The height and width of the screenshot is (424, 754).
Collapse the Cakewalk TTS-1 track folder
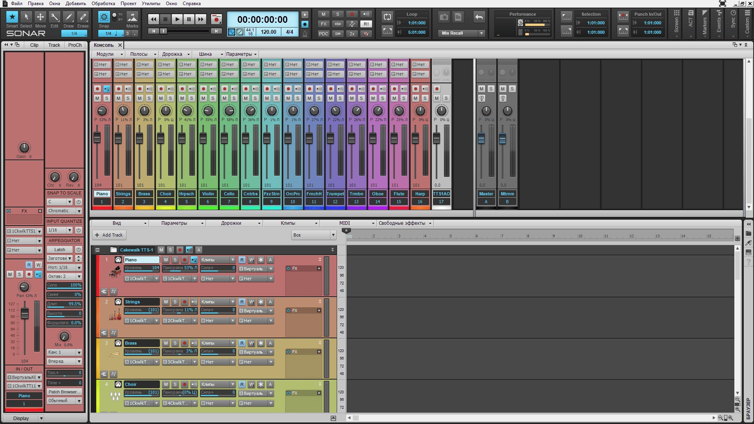pos(97,250)
